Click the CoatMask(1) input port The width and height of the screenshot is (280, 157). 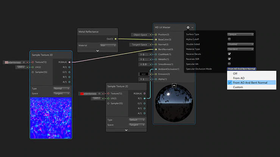click(x=156, y=54)
